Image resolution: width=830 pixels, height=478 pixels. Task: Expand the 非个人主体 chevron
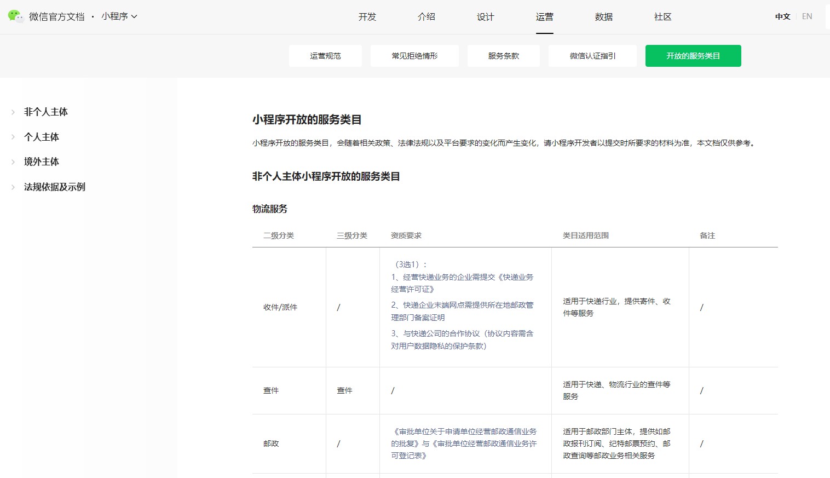[x=13, y=112]
